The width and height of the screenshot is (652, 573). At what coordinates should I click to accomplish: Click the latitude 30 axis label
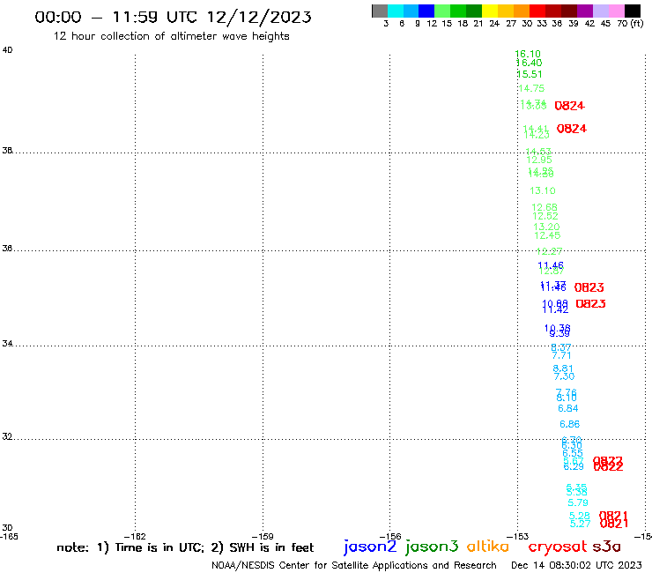tap(7, 528)
